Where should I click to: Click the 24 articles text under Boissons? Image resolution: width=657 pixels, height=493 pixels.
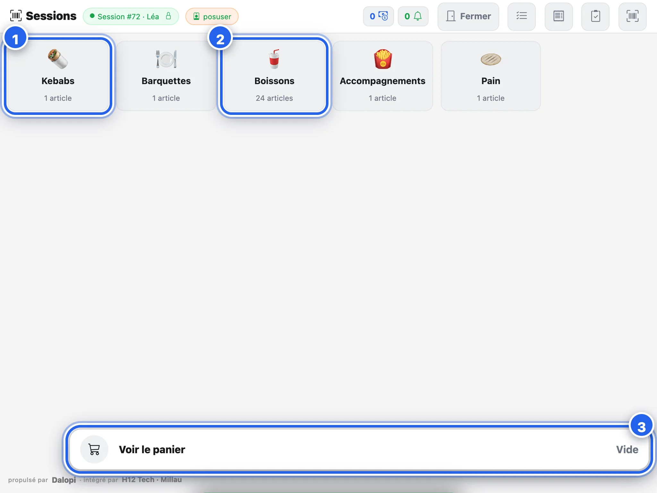click(x=274, y=98)
